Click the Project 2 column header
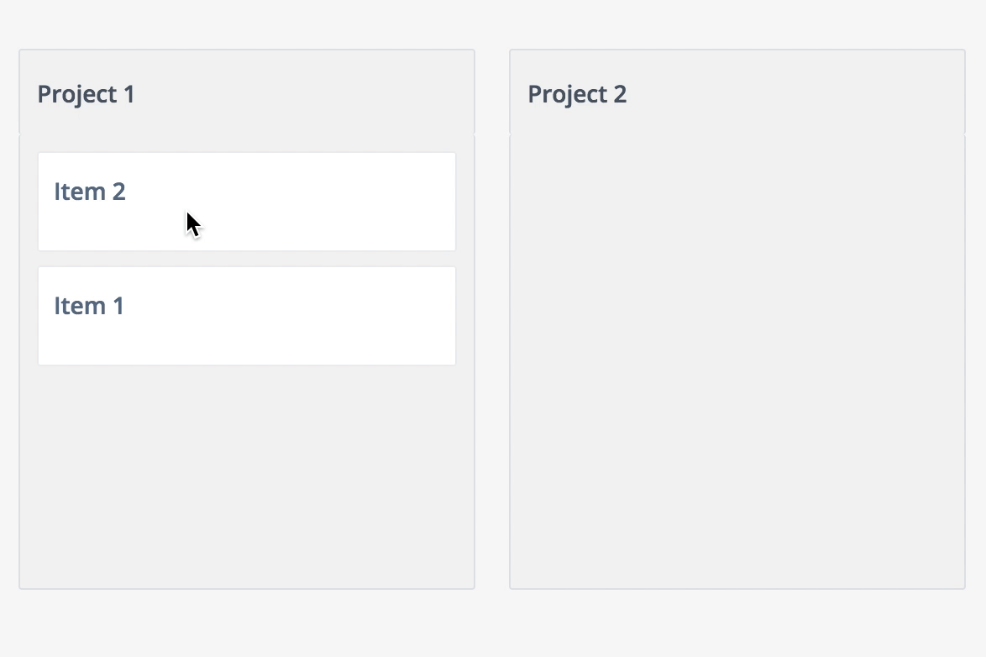 (737, 92)
